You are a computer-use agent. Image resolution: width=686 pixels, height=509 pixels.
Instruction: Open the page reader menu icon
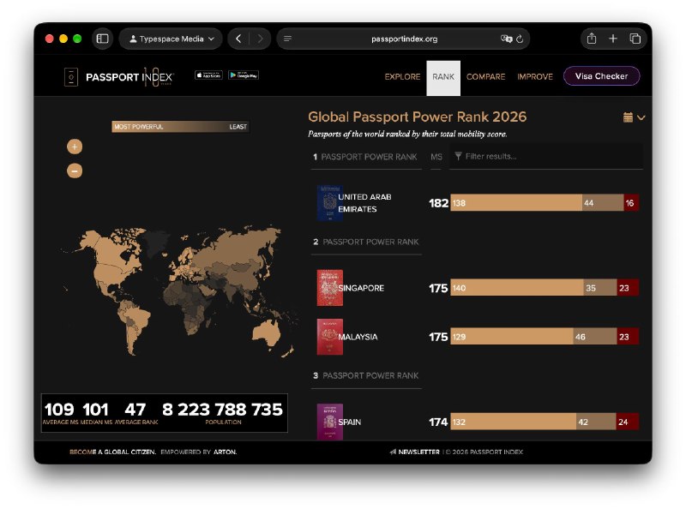click(287, 39)
